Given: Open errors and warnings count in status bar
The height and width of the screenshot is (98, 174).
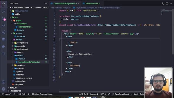Looking at the screenshot, I should tap(21, 94).
